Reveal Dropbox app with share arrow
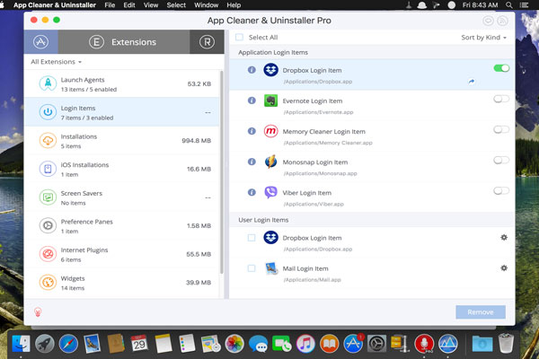This screenshot has width=539, height=359. [x=471, y=82]
